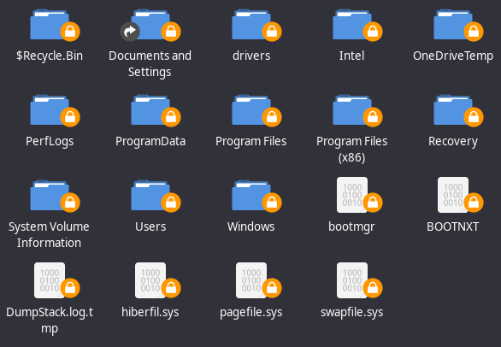Click the "drivers" name label

point(251,56)
